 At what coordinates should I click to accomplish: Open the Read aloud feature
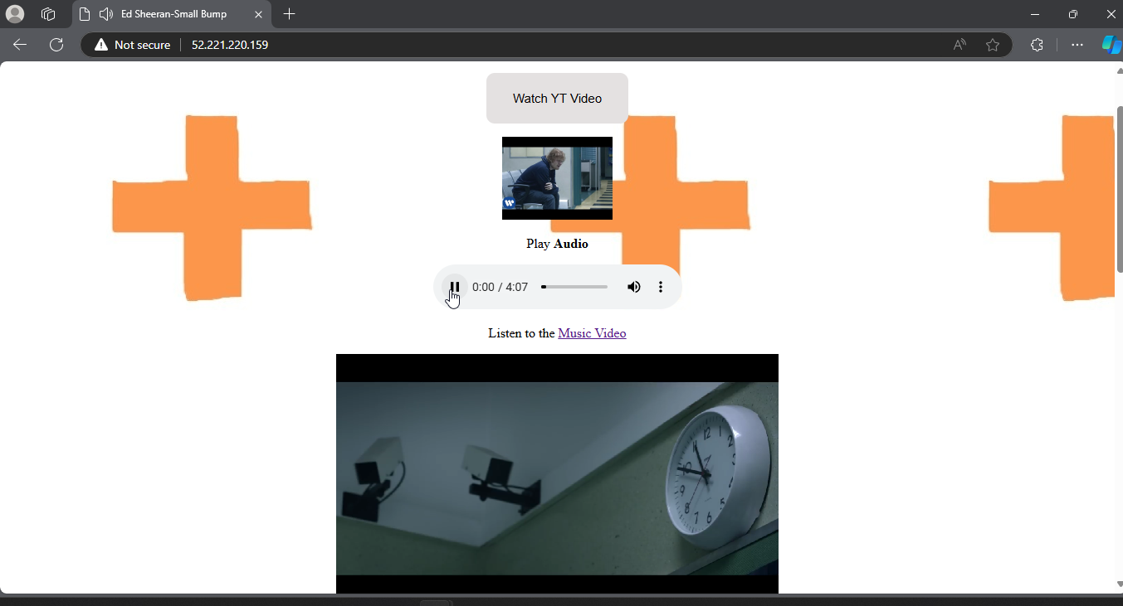point(959,45)
